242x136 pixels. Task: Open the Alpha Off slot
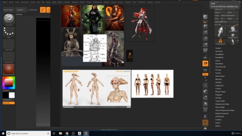pyautogui.click(x=9, y=45)
